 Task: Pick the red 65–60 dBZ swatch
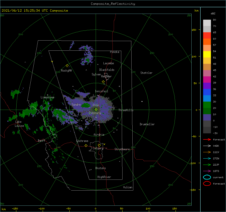pyautogui.click(x=207, y=36)
